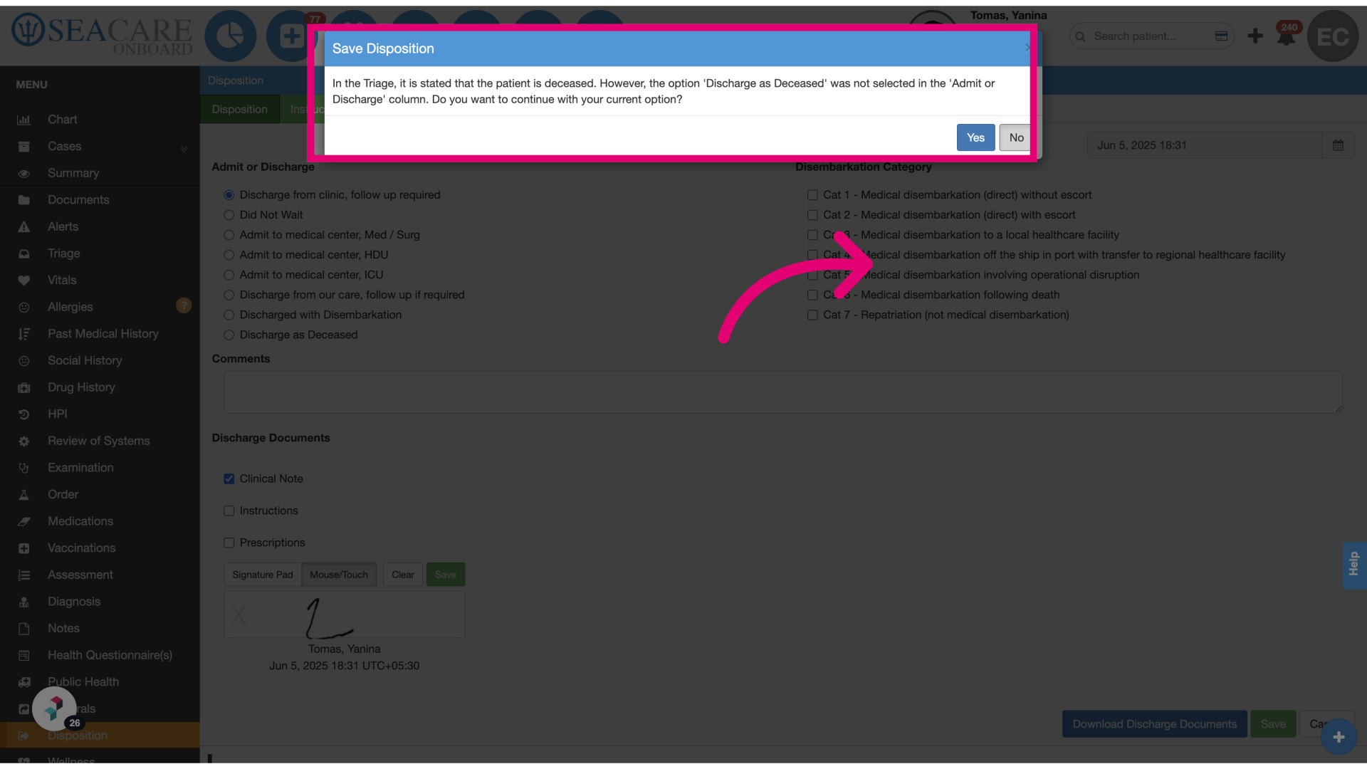Confirm with the Yes button
Image resolution: width=1367 pixels, height=769 pixels.
975,137
